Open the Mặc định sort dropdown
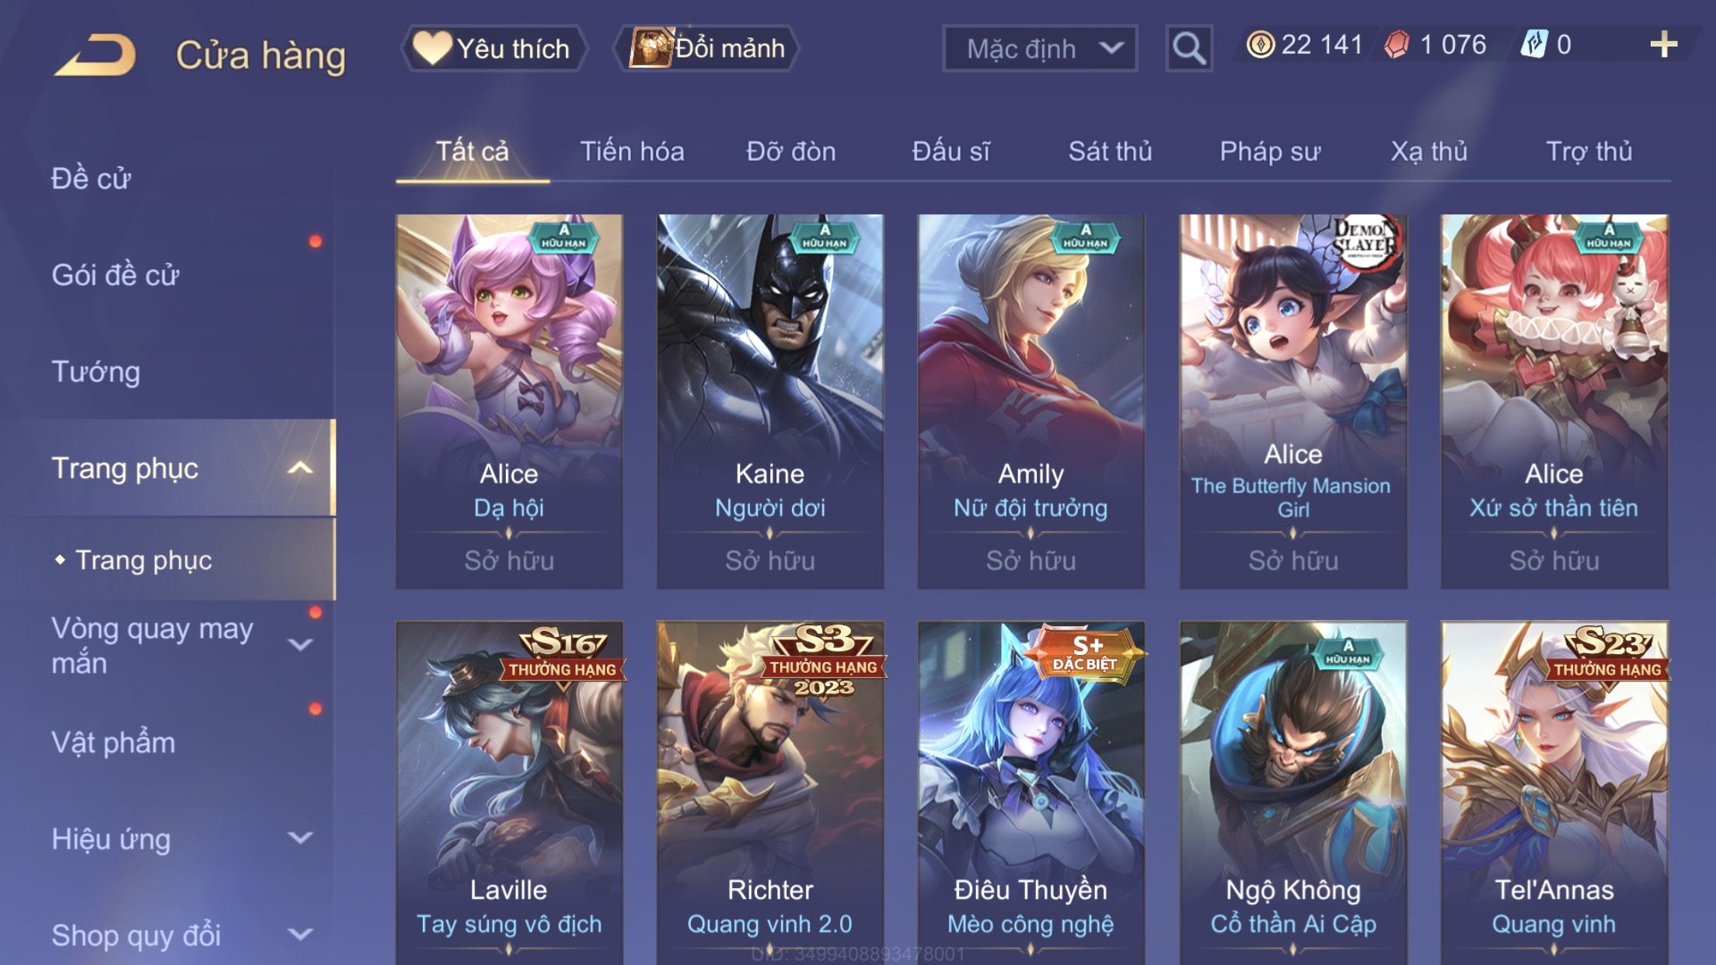The height and width of the screenshot is (965, 1716). (x=1040, y=48)
